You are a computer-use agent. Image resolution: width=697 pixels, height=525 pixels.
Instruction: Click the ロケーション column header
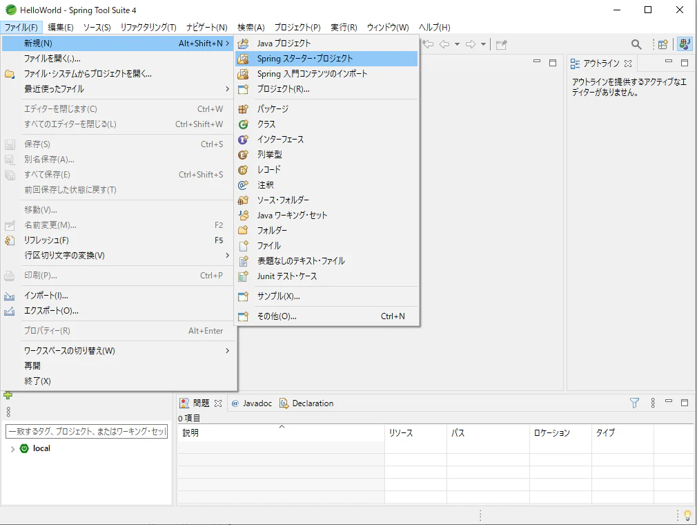point(560,432)
